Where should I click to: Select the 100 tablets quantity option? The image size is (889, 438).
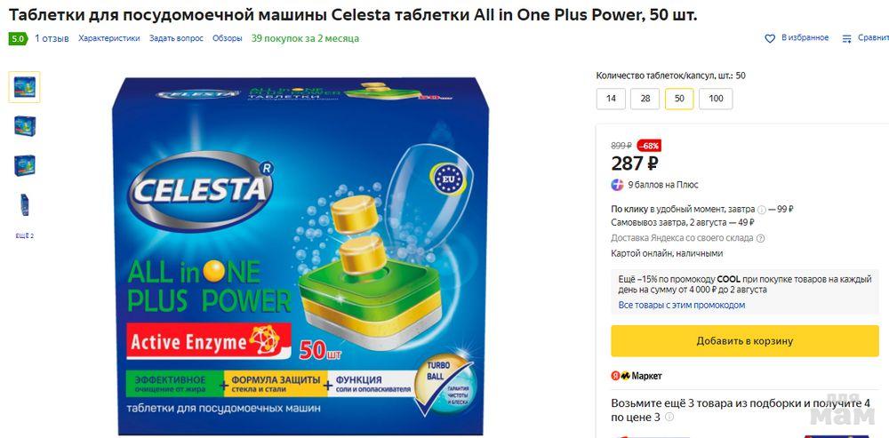pyautogui.click(x=716, y=99)
